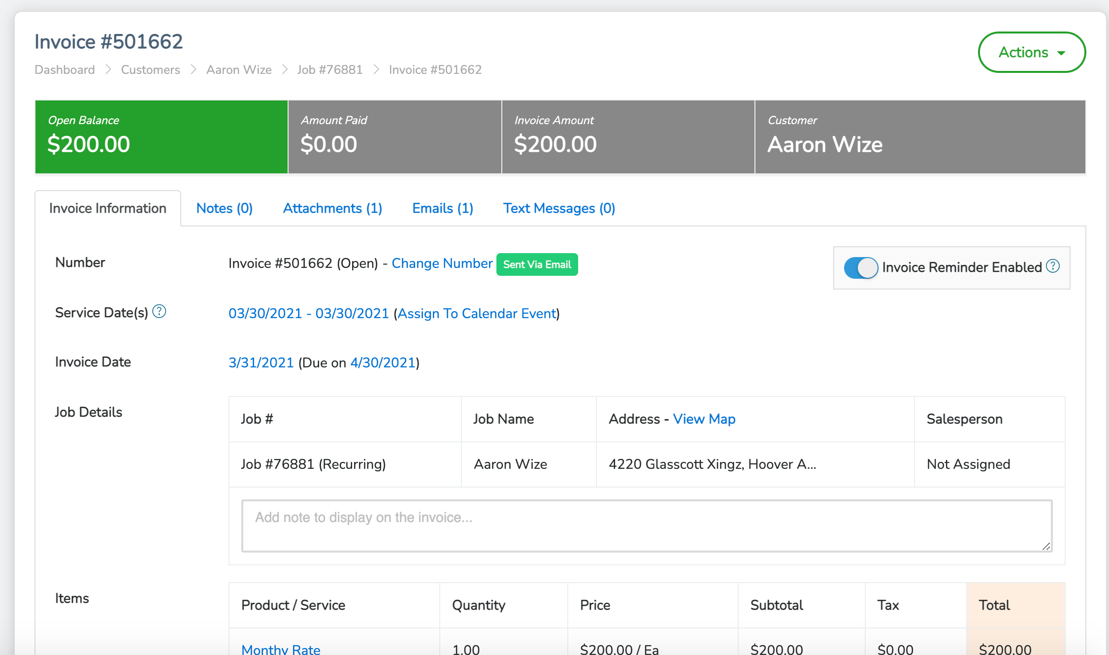The height and width of the screenshot is (655, 1109).
Task: Click the Monthy Rate product link
Action: 280,649
